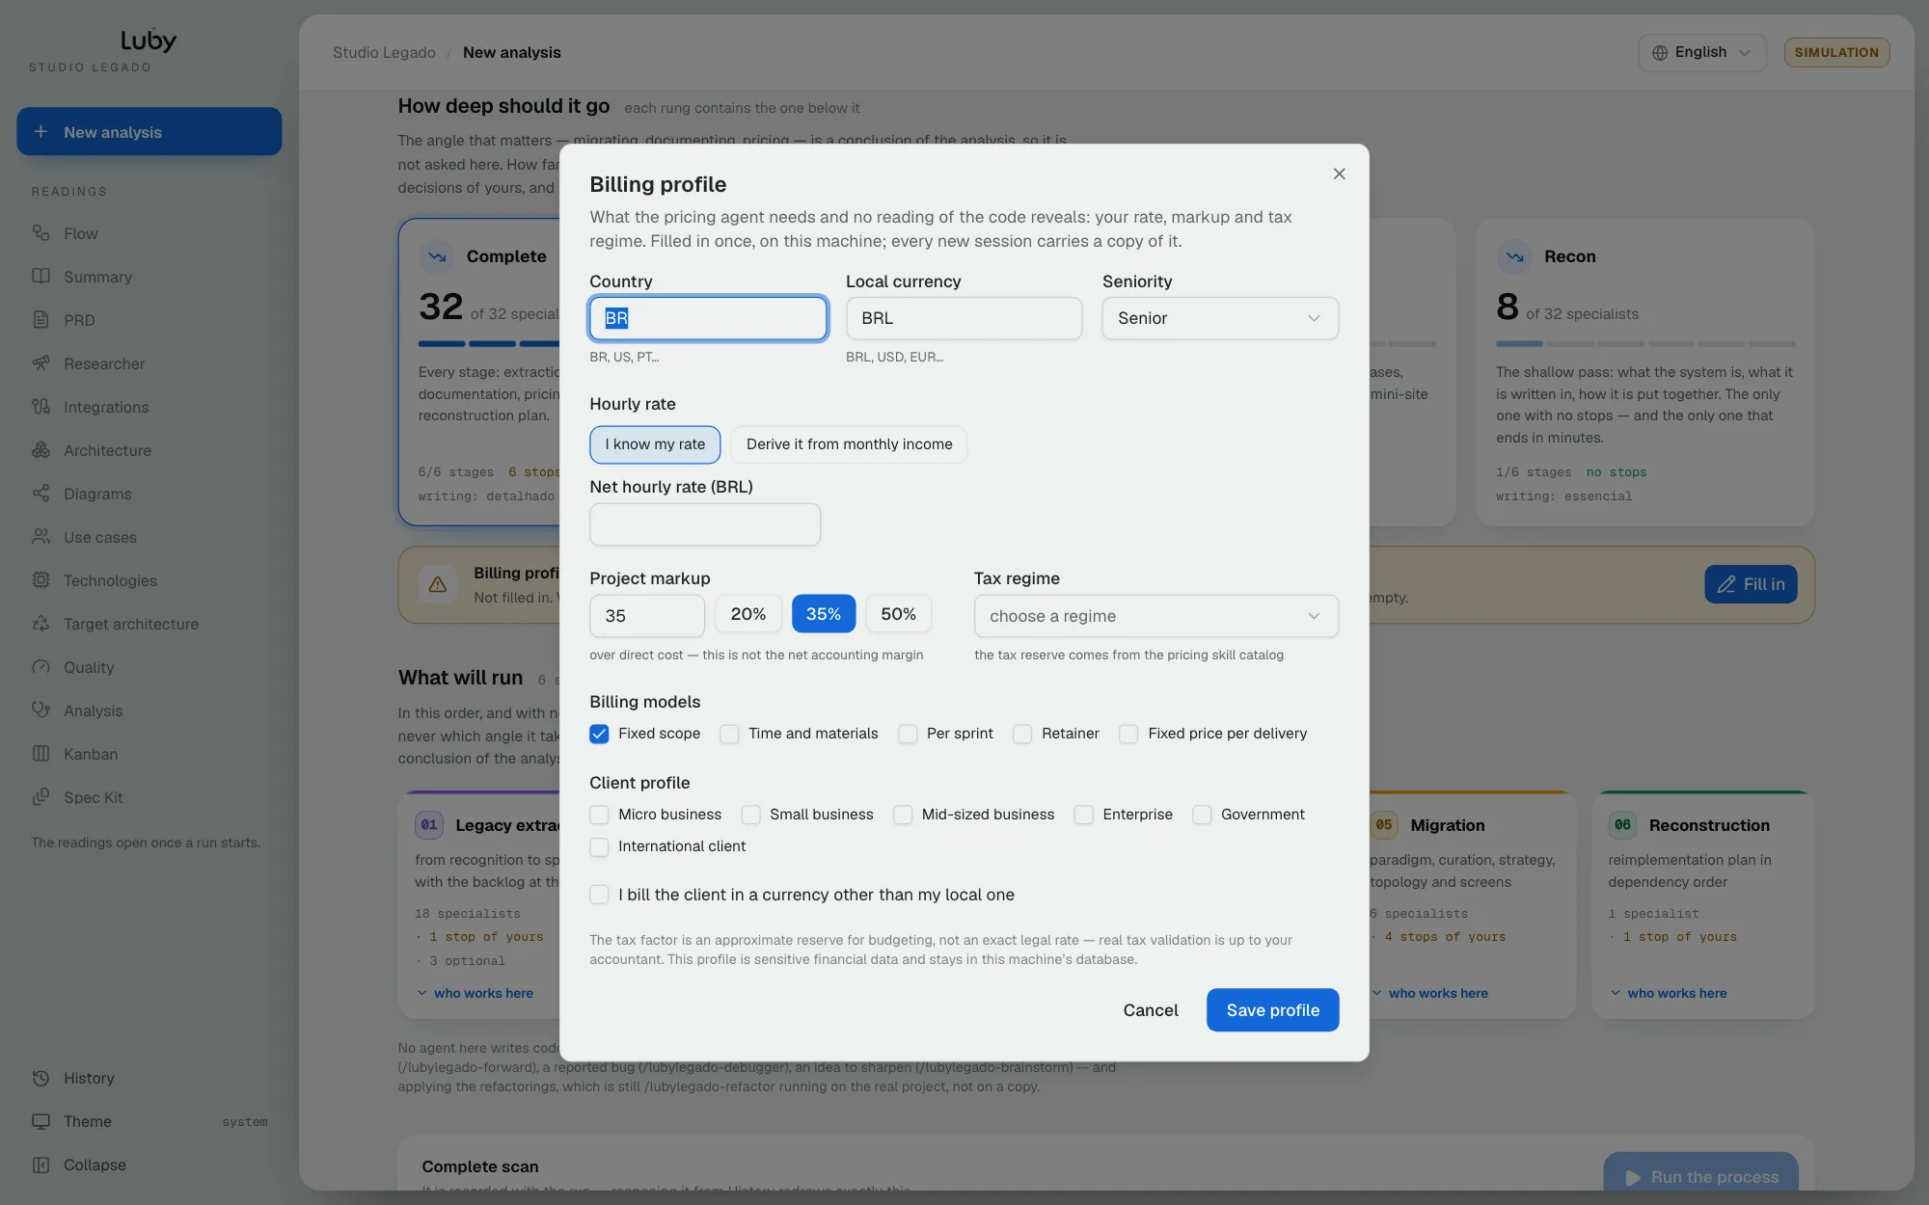
Task: Choose the 35% markup preset
Action: click(x=824, y=614)
